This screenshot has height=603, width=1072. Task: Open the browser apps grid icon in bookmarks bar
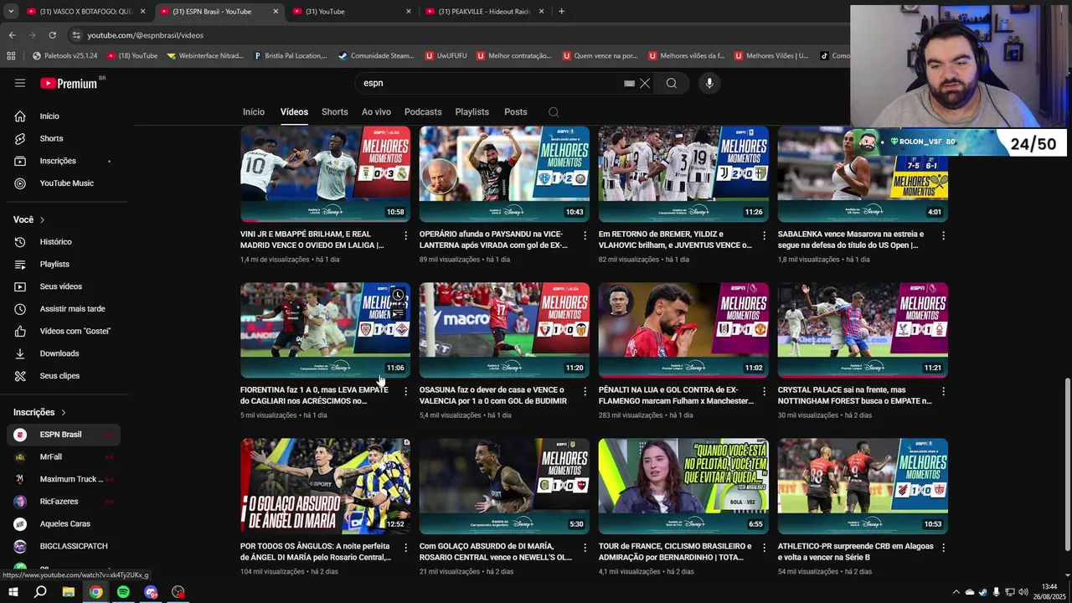(x=11, y=56)
